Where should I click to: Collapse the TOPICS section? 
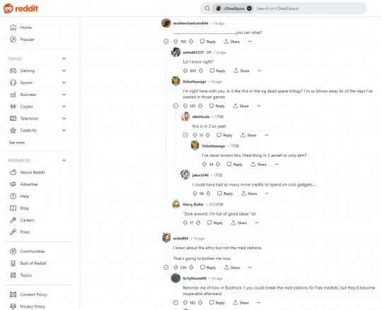point(64,59)
